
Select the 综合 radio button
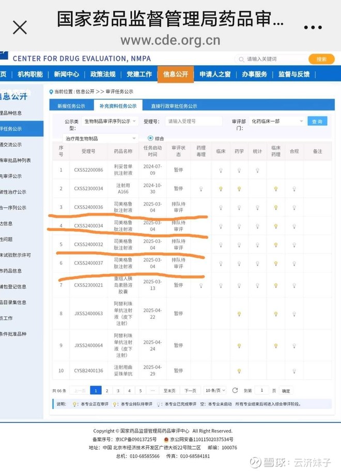point(150,138)
